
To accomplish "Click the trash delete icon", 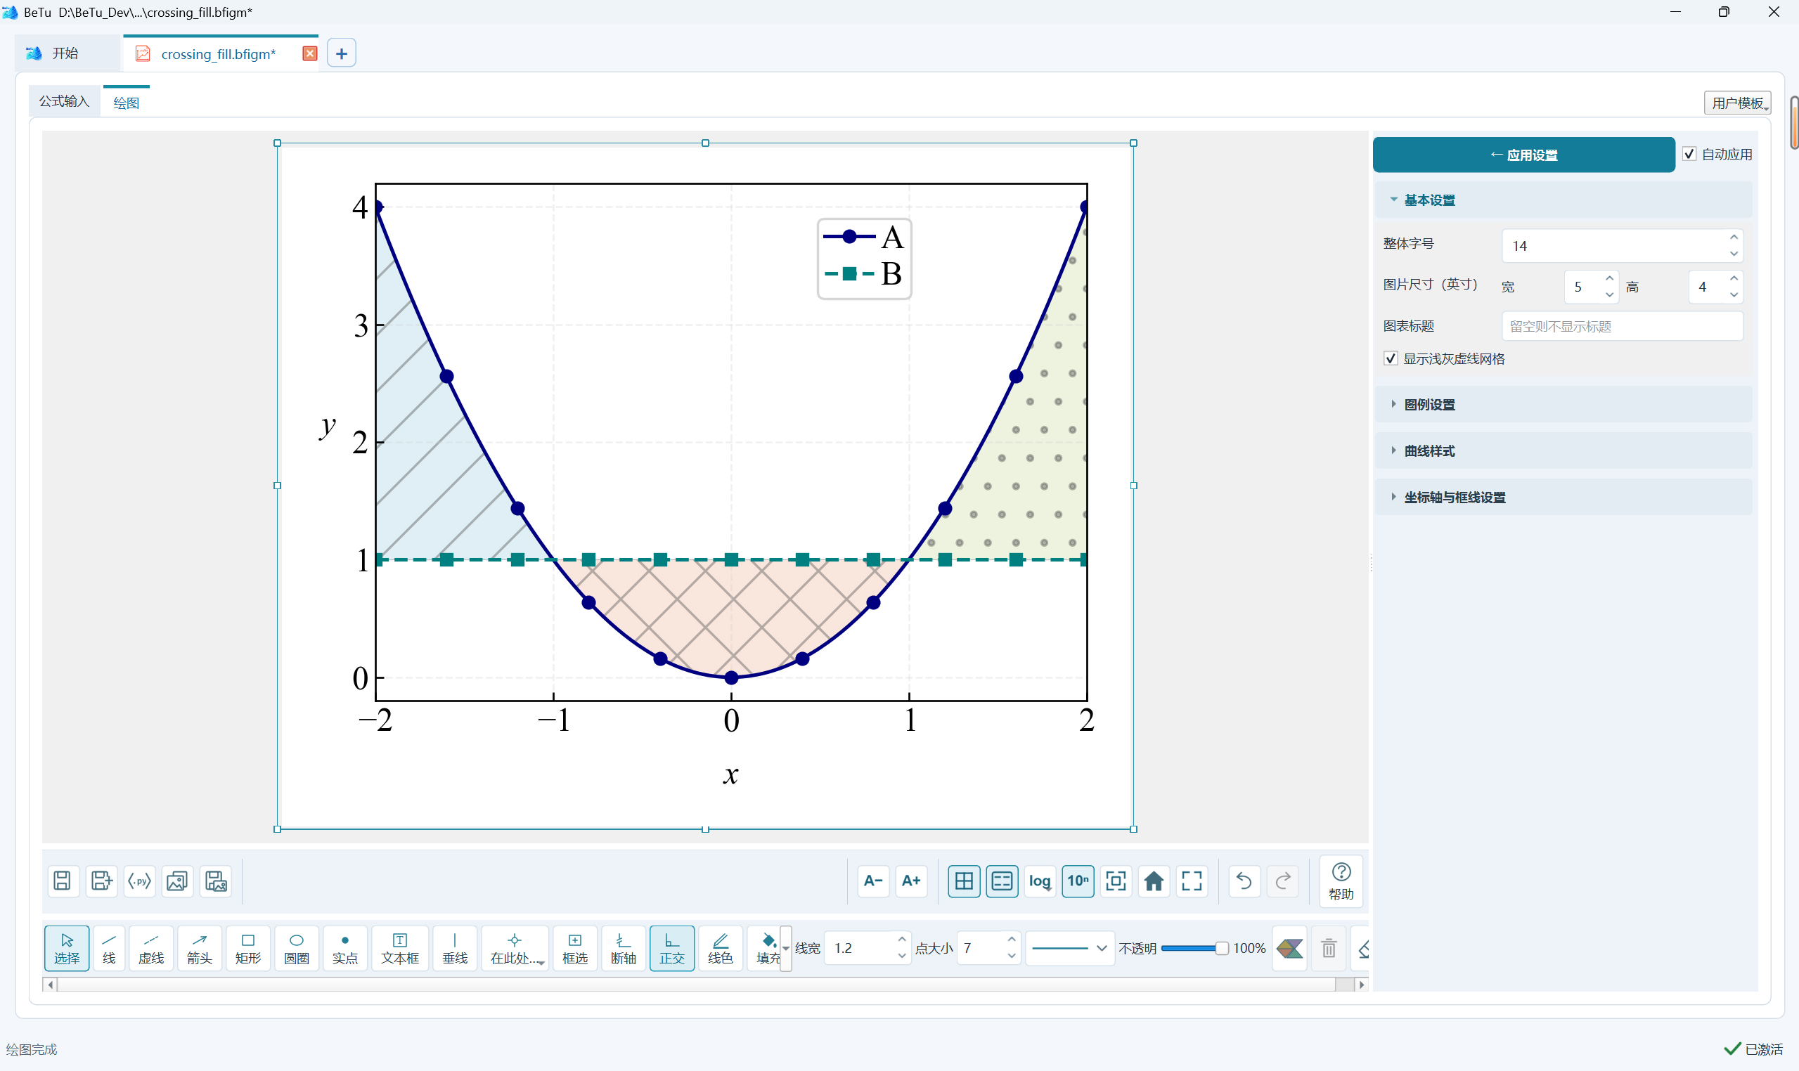I will click(1328, 948).
